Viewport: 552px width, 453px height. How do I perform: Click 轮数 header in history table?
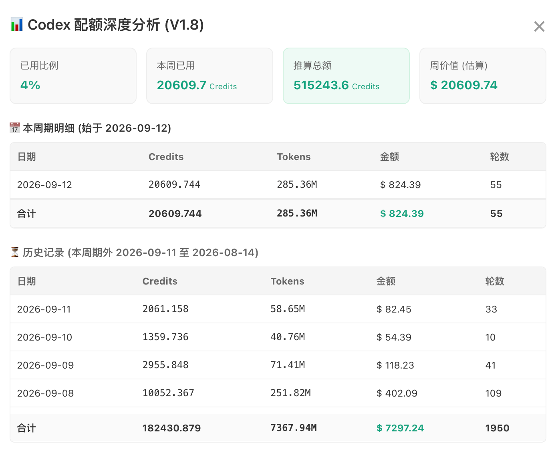coord(495,281)
